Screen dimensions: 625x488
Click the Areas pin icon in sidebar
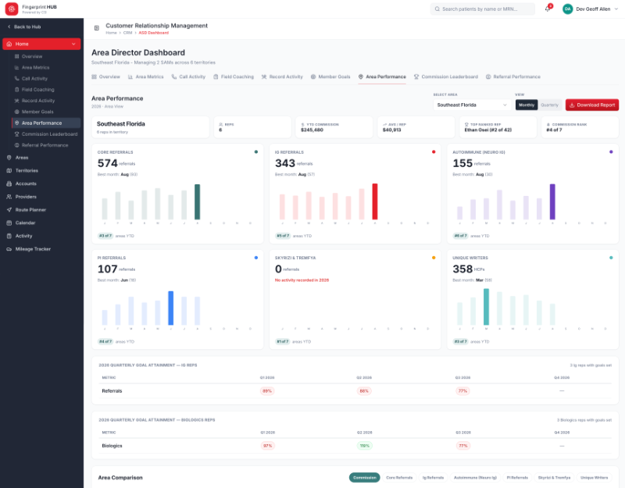point(9,158)
